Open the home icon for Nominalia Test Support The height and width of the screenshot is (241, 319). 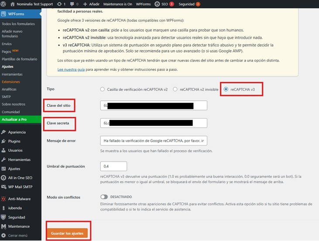[12, 4]
